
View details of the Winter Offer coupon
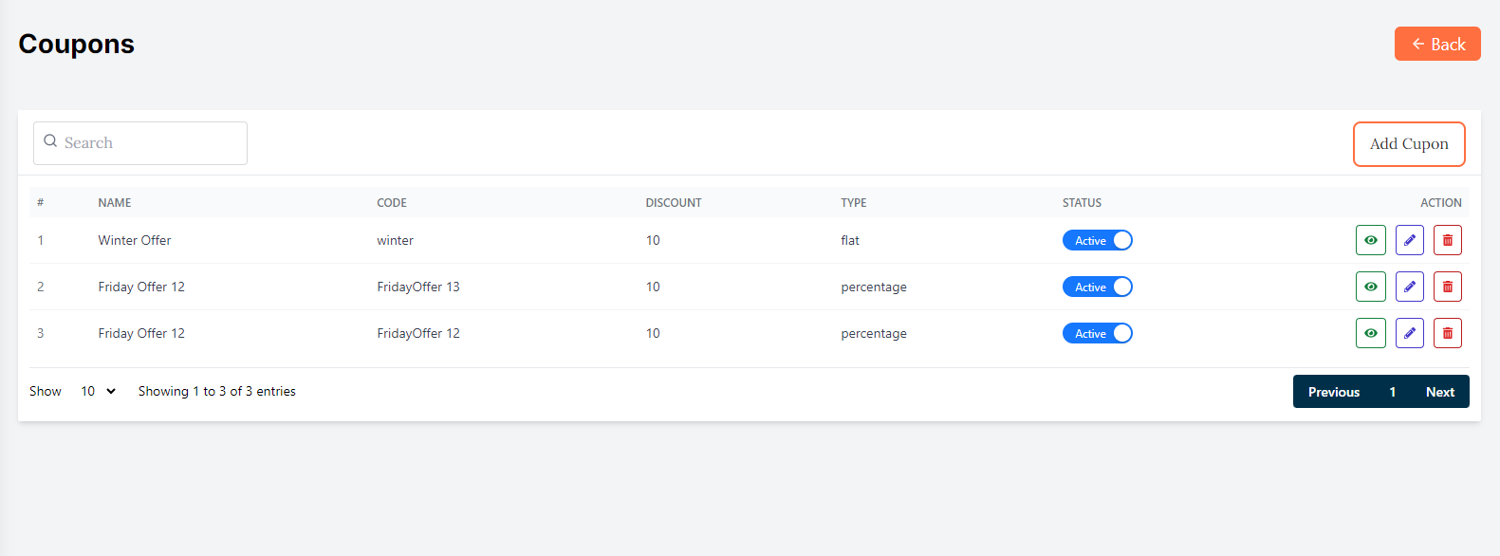(x=1370, y=240)
